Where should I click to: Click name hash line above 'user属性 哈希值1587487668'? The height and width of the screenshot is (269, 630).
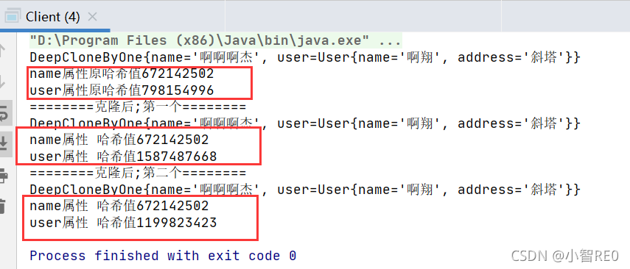click(x=119, y=140)
